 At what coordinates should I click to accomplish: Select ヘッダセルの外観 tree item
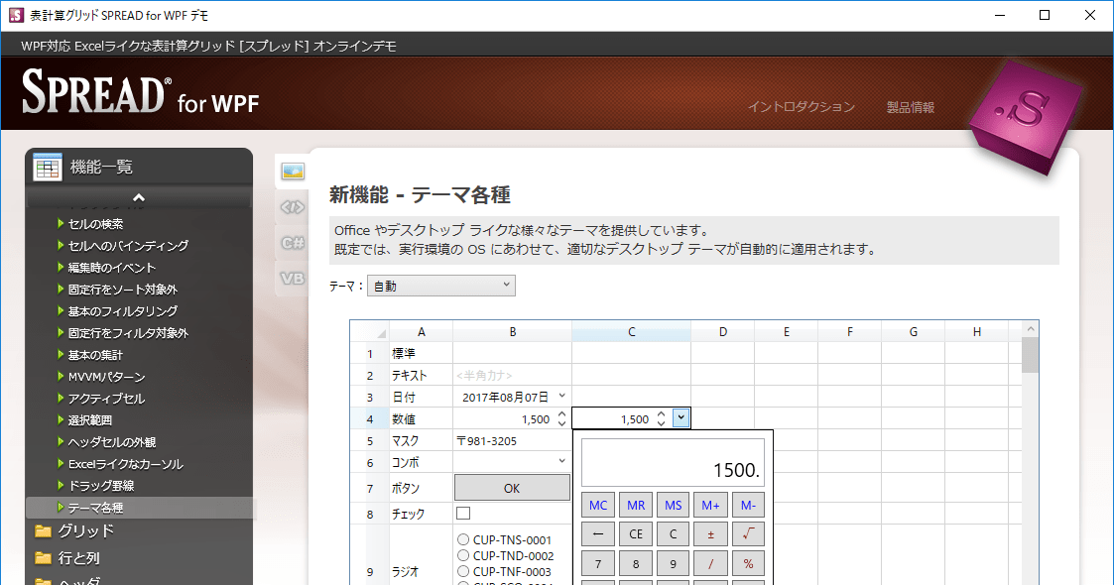pyautogui.click(x=111, y=442)
